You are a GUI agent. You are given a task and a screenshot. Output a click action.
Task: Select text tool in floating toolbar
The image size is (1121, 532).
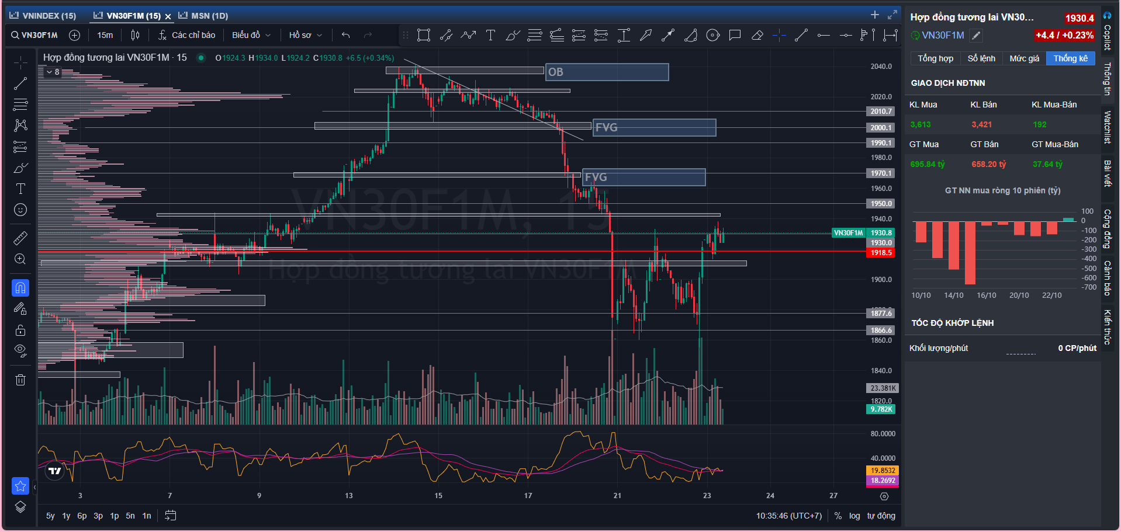click(490, 36)
